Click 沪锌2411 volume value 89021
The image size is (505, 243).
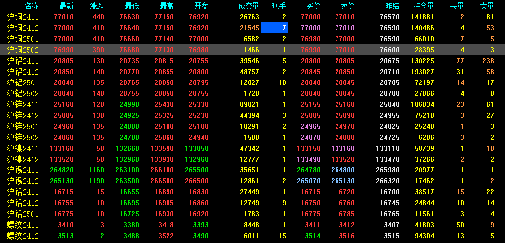(x=250, y=104)
